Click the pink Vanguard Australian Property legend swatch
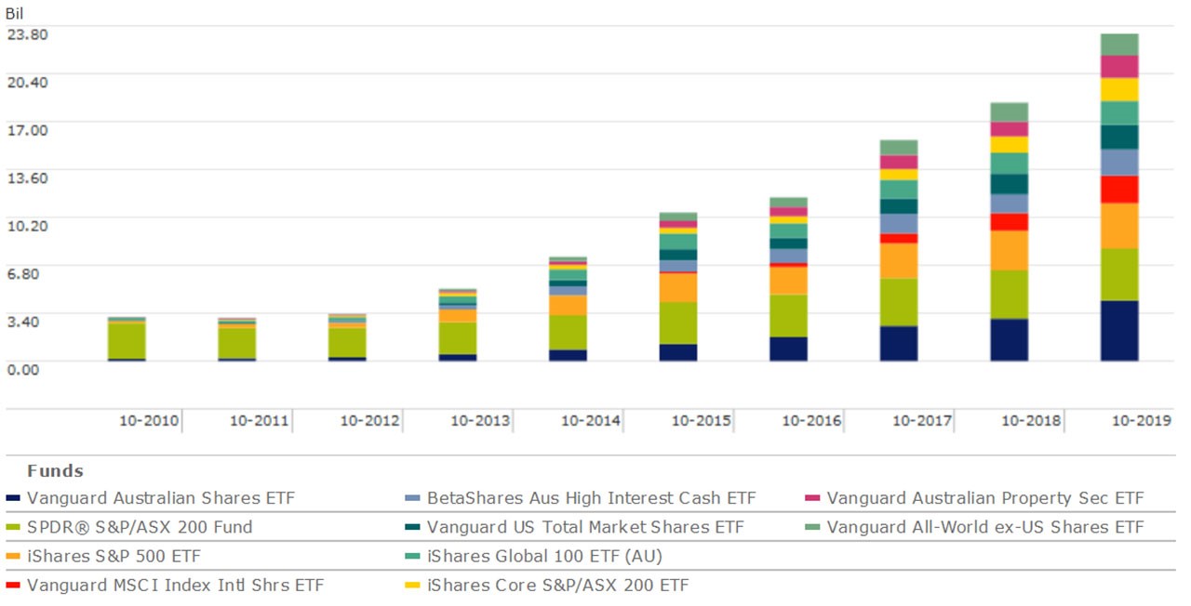The height and width of the screenshot is (606, 1191). pyautogui.click(x=811, y=498)
